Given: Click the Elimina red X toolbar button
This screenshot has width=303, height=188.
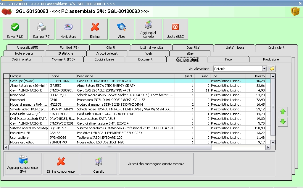Looking at the screenshot, I should tap(95, 29).
